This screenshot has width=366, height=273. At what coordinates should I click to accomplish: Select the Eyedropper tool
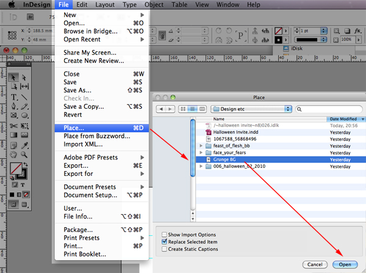[x=24, y=145]
